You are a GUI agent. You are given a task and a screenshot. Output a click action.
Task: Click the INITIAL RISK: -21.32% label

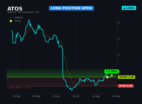[x=20, y=88]
